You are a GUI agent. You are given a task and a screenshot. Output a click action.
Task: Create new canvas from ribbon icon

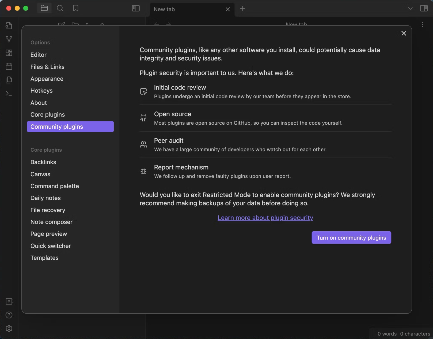pyautogui.click(x=9, y=53)
